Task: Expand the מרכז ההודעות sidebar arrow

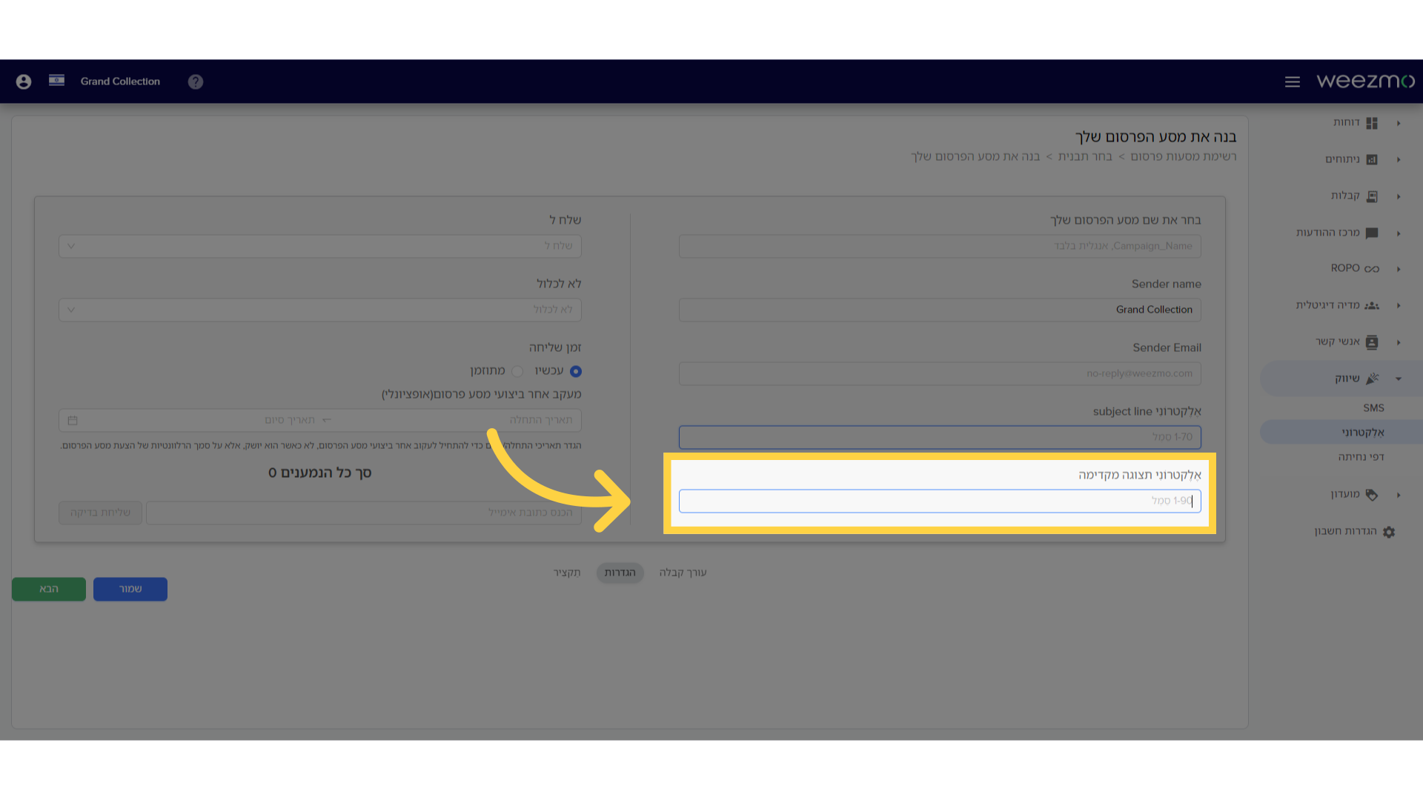Action: point(1399,233)
